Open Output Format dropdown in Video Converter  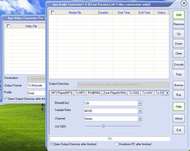36,85
